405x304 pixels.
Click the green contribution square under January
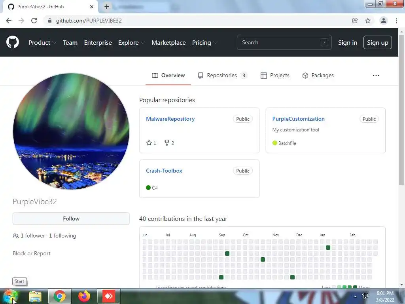(328, 248)
